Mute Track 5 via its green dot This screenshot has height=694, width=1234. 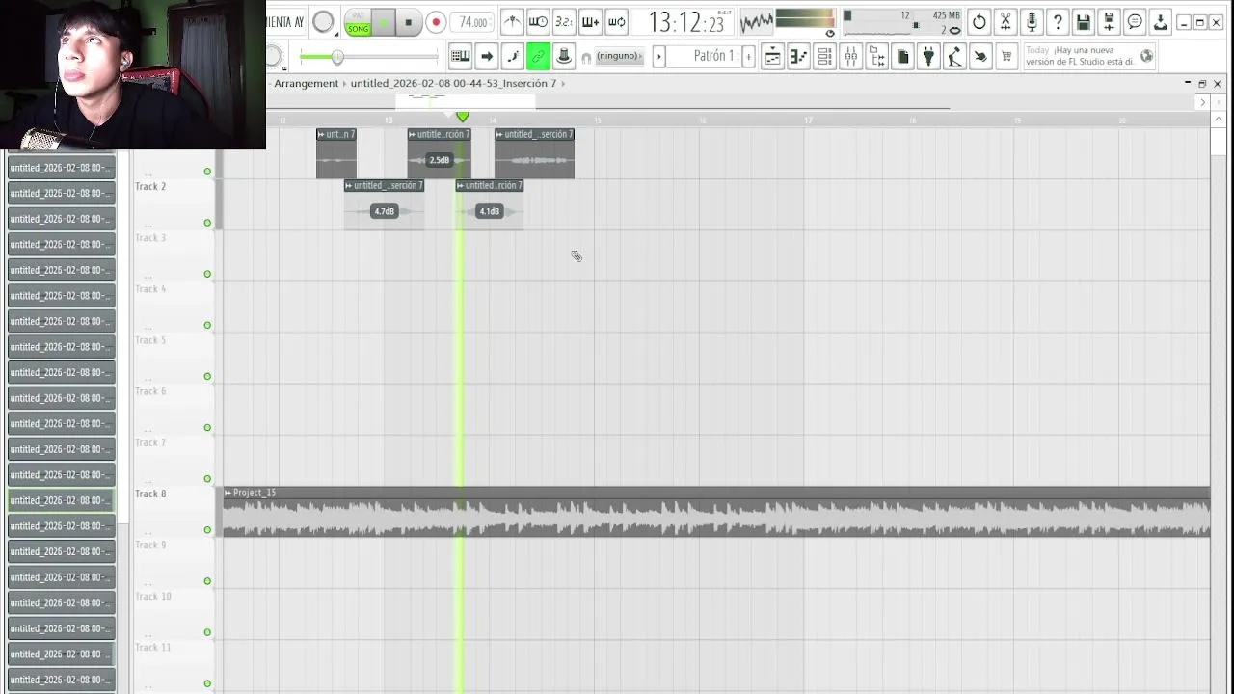[207, 376]
